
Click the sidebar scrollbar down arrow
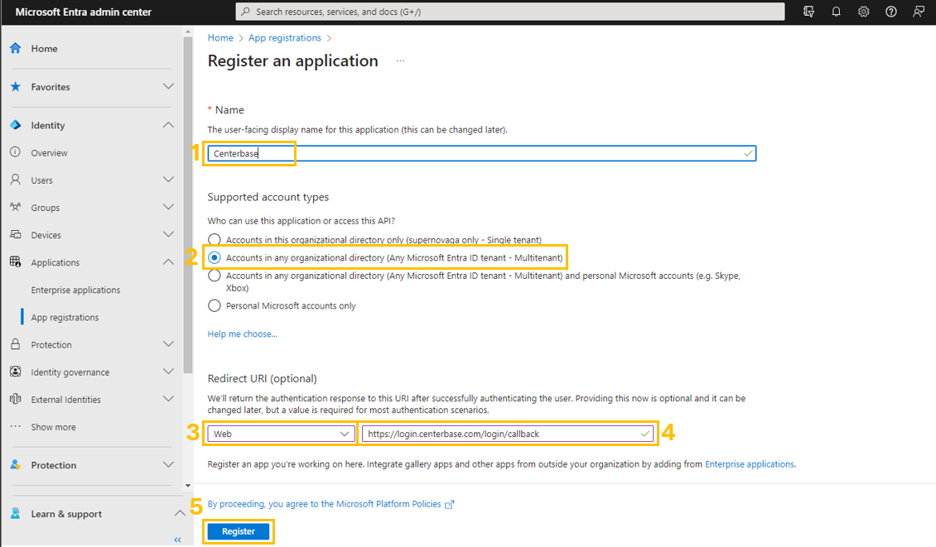point(188,486)
